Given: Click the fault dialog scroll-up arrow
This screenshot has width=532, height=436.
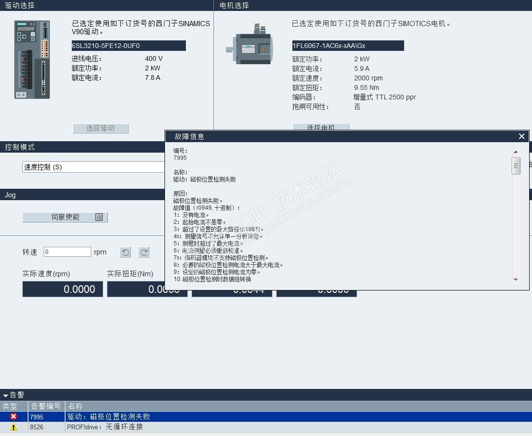Looking at the screenshot, I should (x=516, y=152).
